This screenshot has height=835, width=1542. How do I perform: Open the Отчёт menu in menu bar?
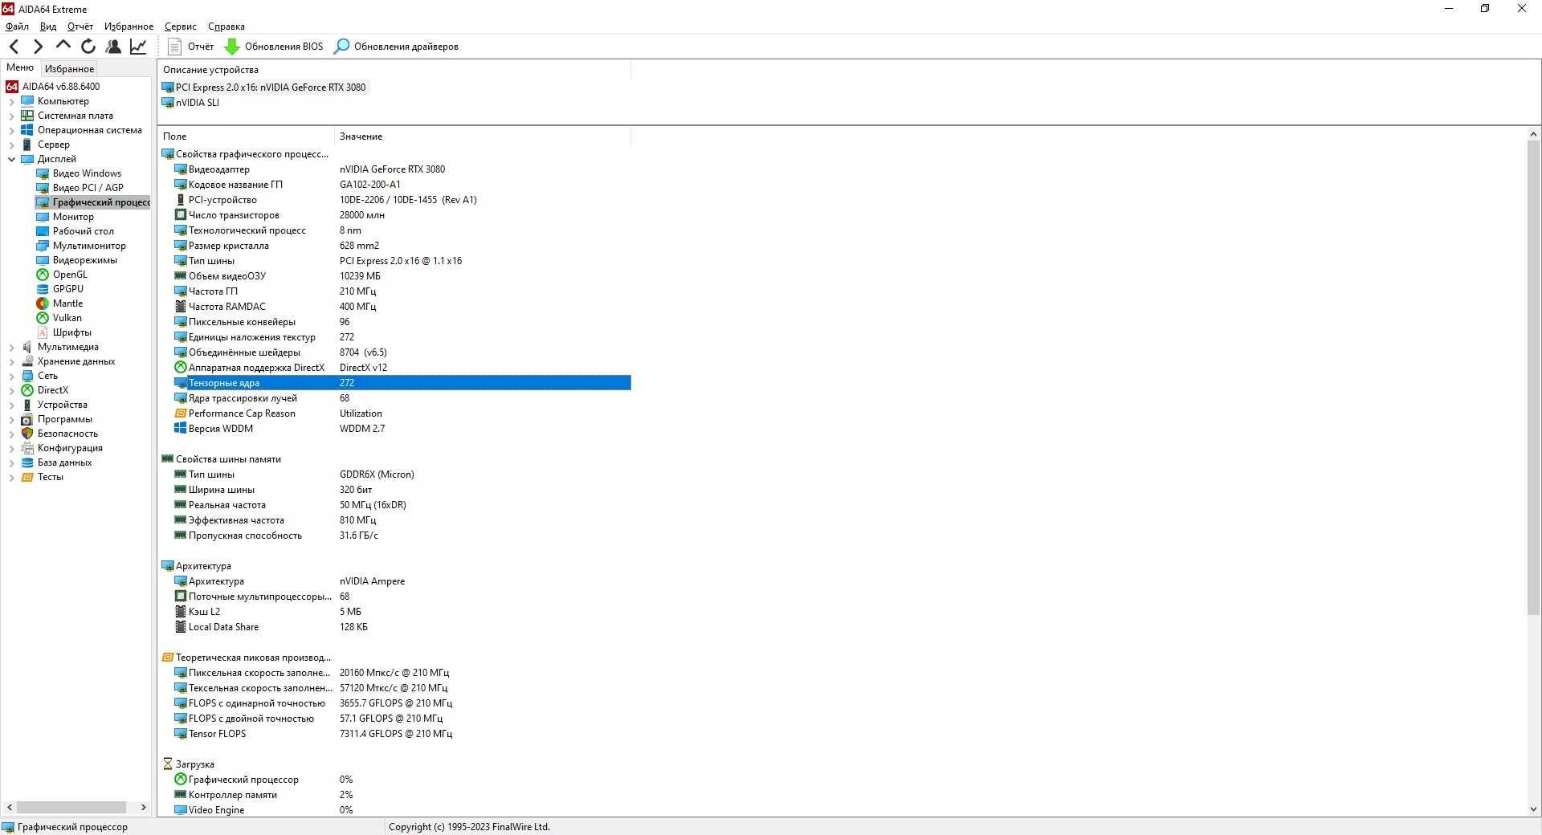click(80, 26)
